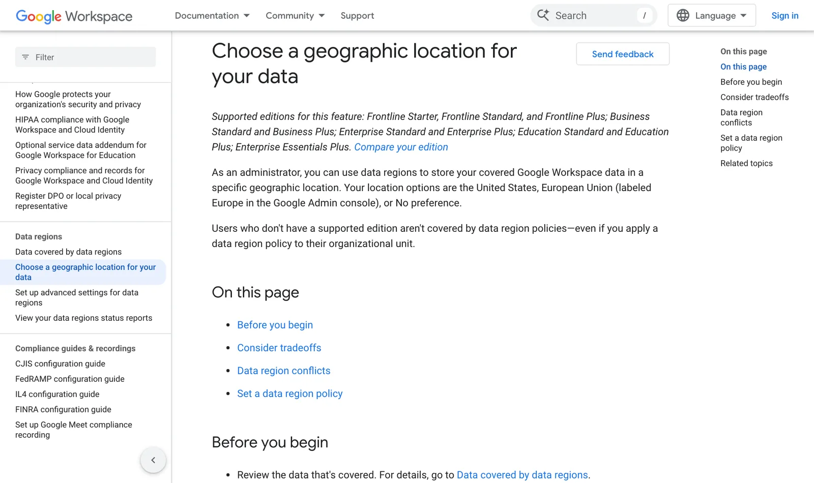Jump to Set a data region policy bullet link
Image resolution: width=814 pixels, height=483 pixels.
(x=289, y=394)
